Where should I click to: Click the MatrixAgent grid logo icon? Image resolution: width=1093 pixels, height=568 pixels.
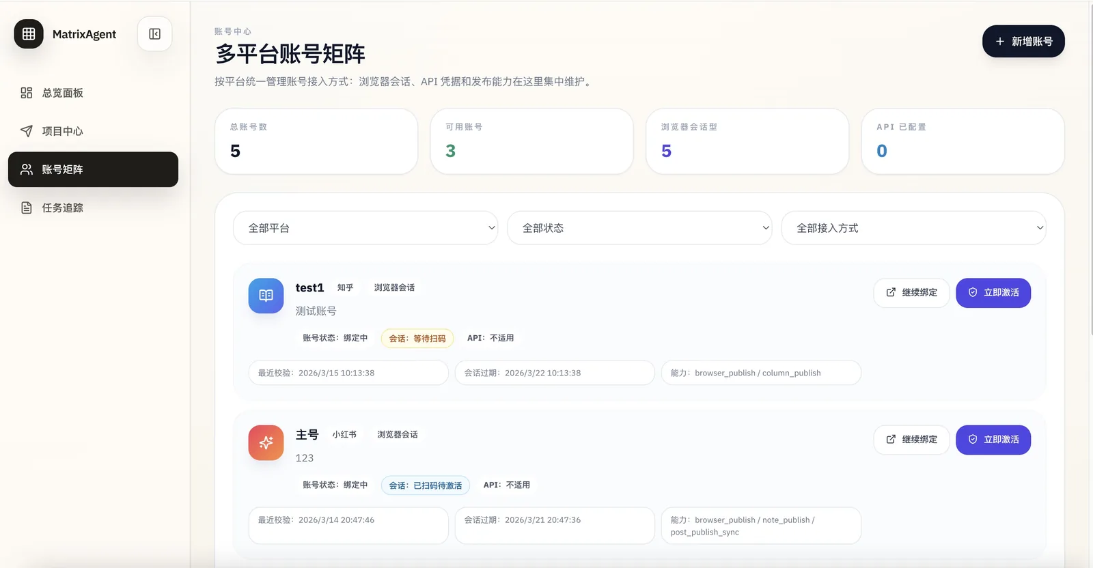coord(29,34)
